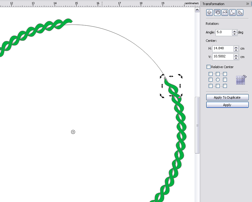Collapse the Transformation docker with double chevron
The image size is (252, 202).
coord(248,4)
